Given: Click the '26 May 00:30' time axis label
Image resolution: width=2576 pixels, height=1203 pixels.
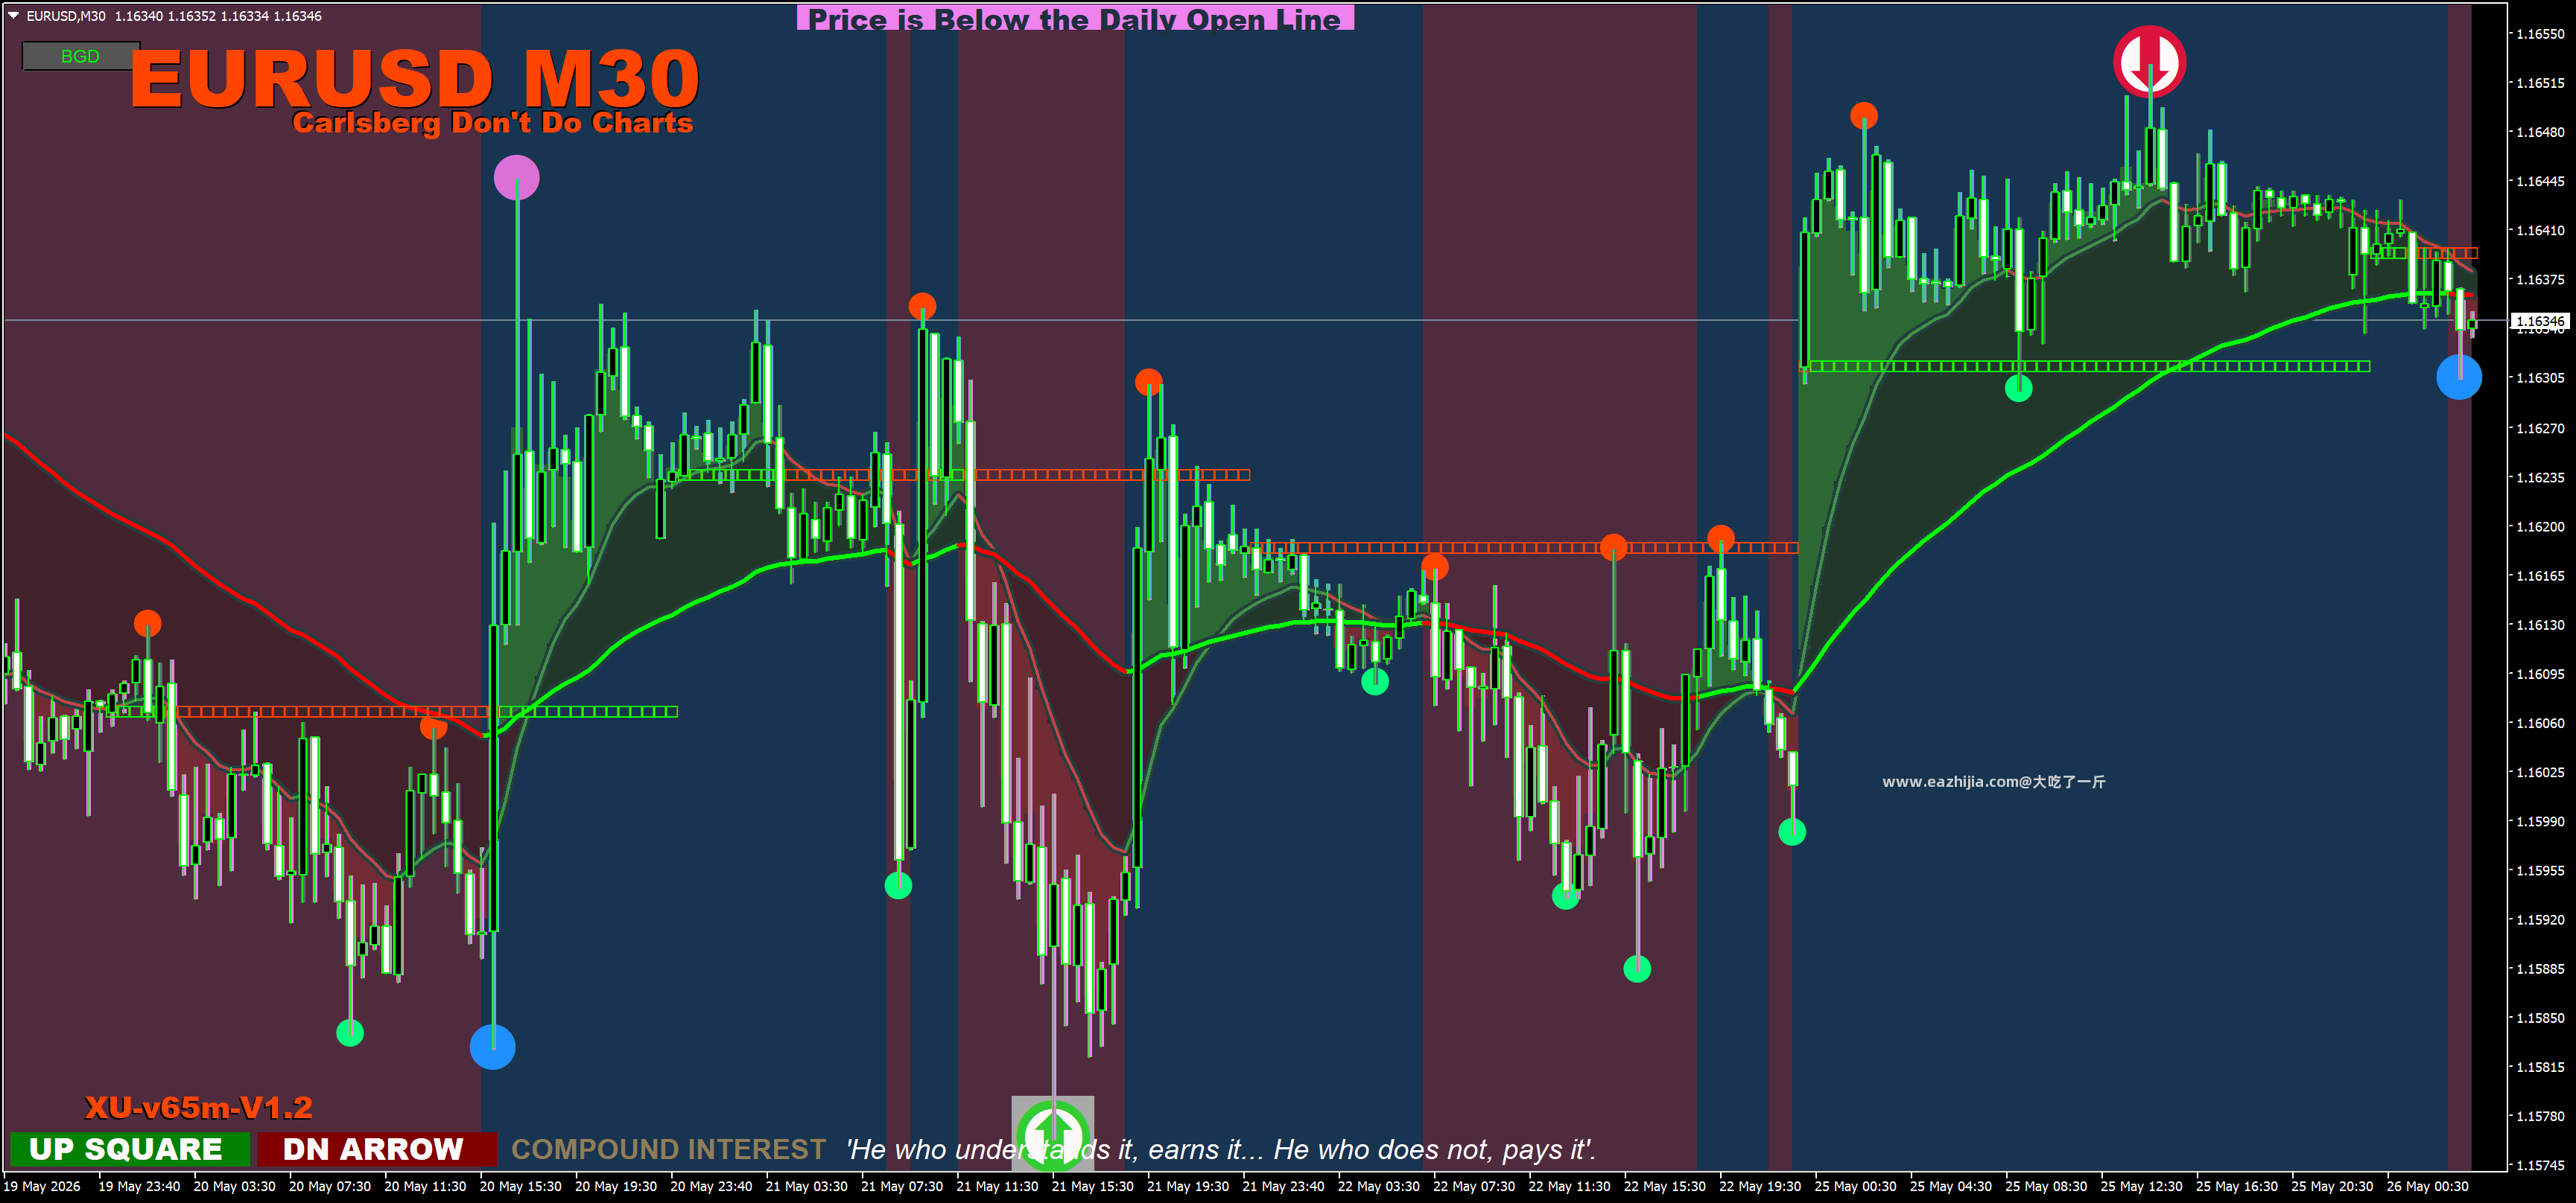Looking at the screenshot, I should pos(2427,1187).
